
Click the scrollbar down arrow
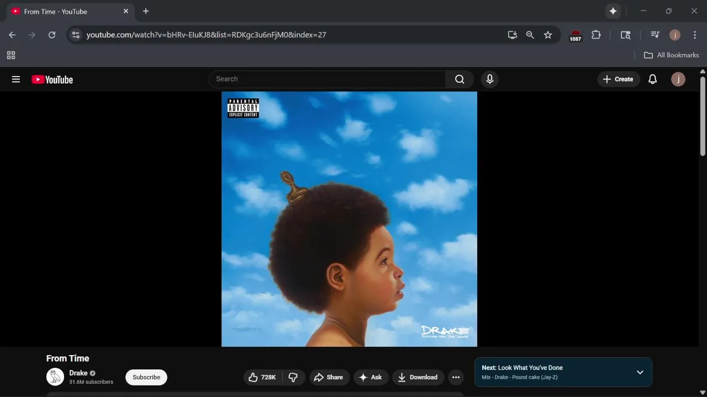[x=703, y=393]
